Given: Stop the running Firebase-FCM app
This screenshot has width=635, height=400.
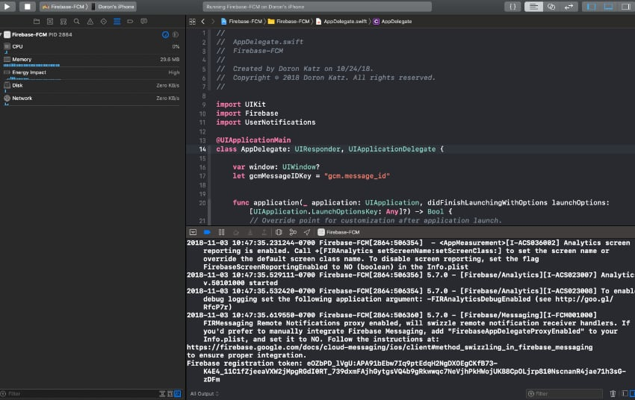Looking at the screenshot, I should 27,7.
